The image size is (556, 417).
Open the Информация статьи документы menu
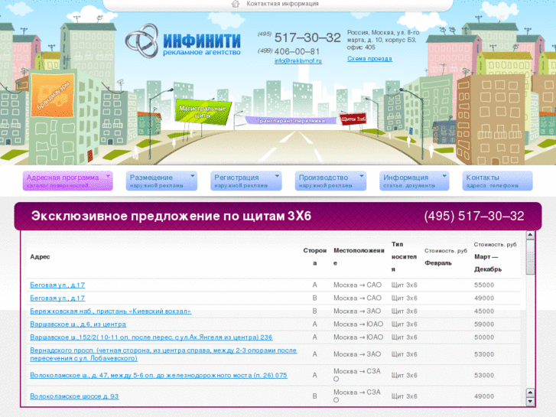pyautogui.click(x=415, y=181)
